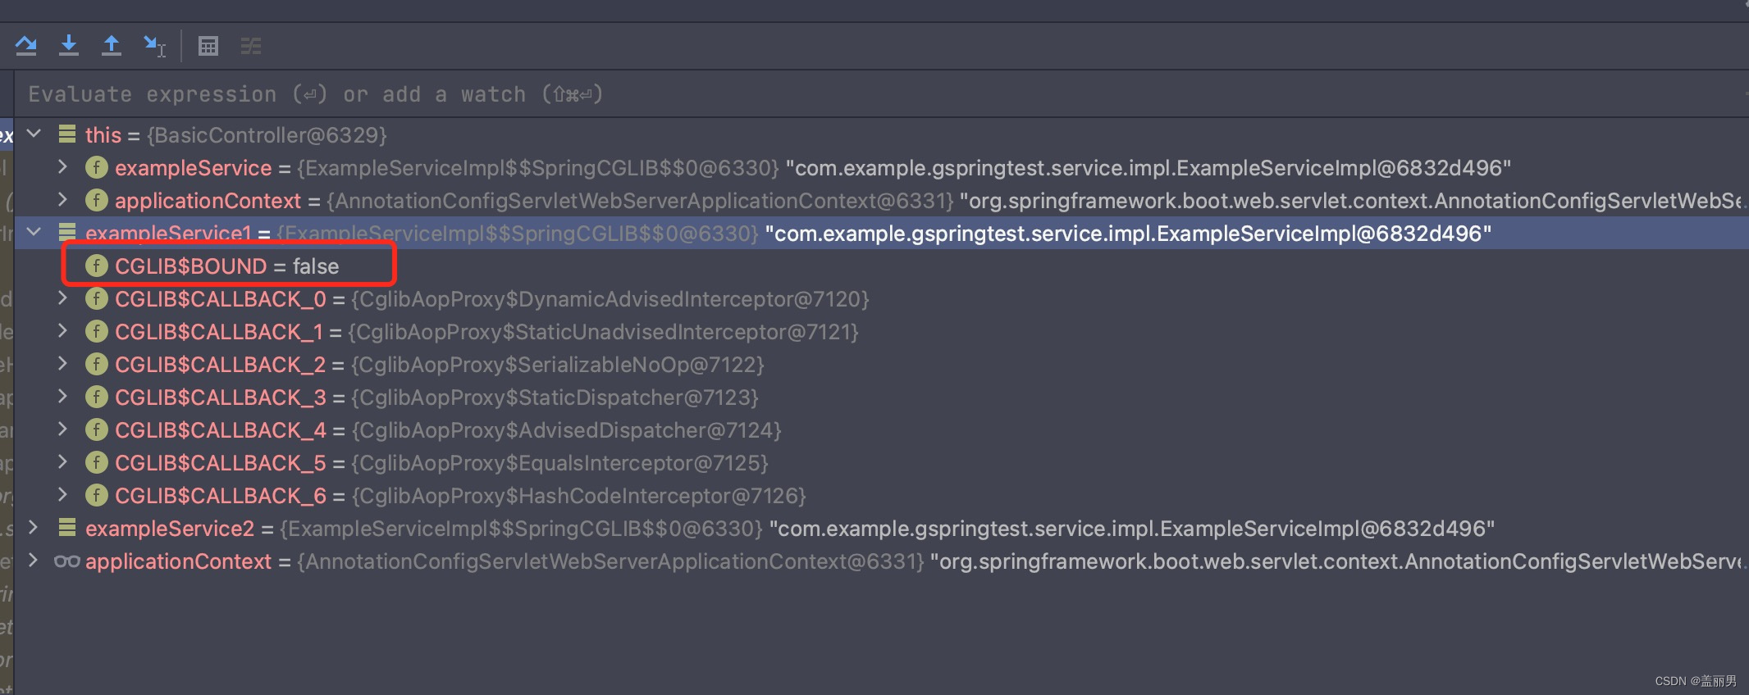Click field icon beside applicationContext under this
The height and width of the screenshot is (695, 1749).
click(x=97, y=201)
